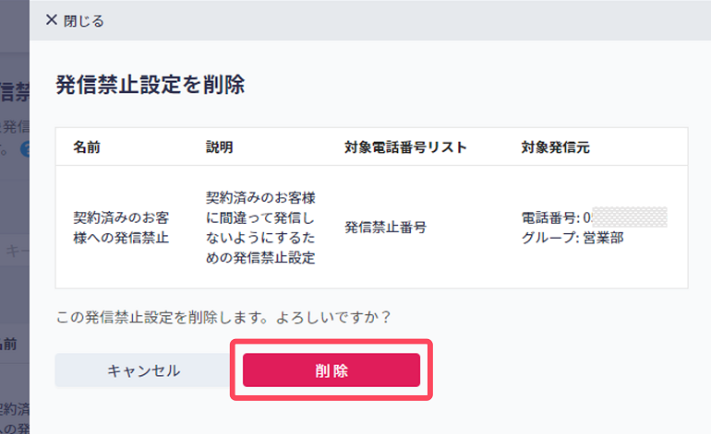
Task: Click the X close icon
Action: tap(51, 20)
